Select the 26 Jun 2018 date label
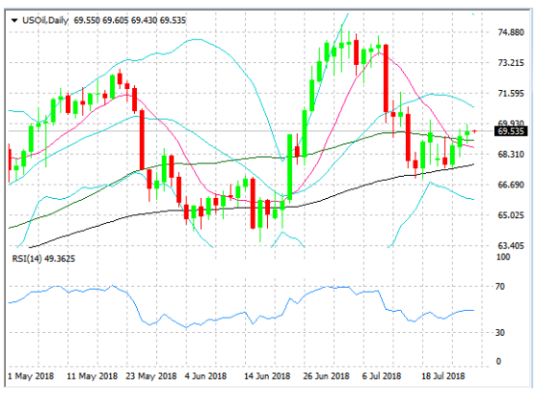 coord(325,376)
